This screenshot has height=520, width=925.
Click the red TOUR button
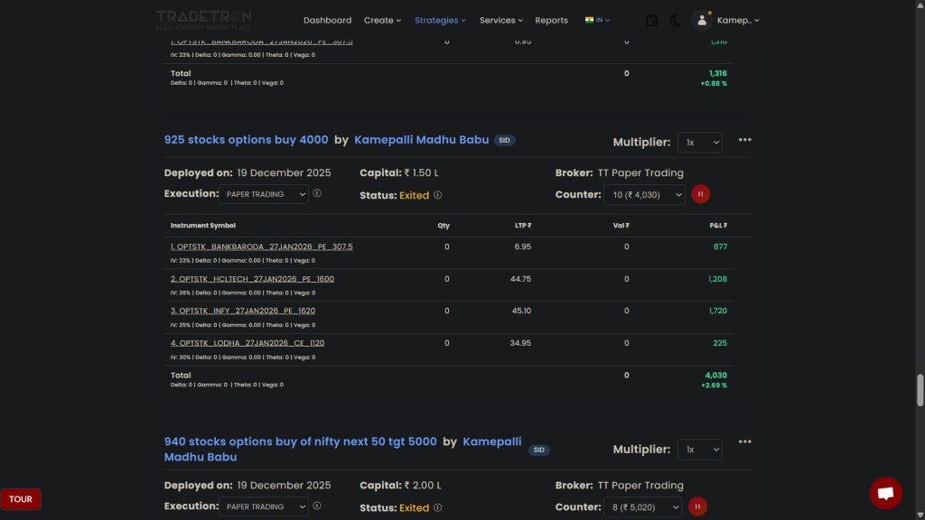point(21,499)
